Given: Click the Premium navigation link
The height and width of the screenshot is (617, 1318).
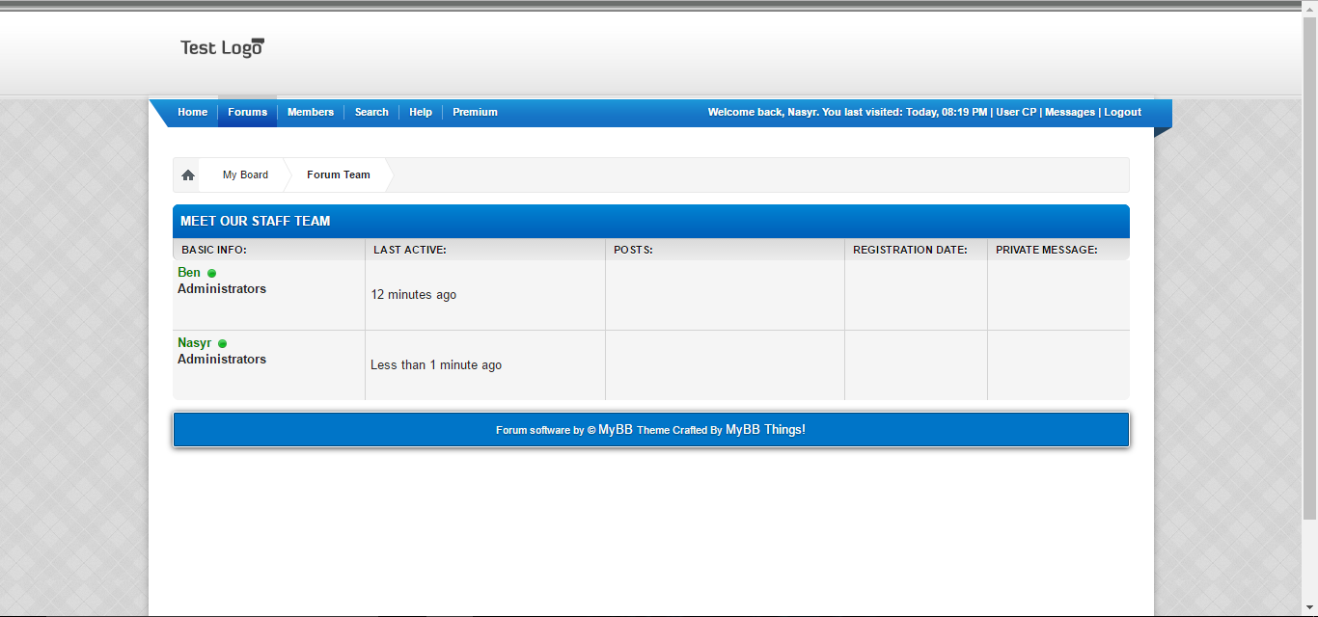Looking at the screenshot, I should coord(475,113).
